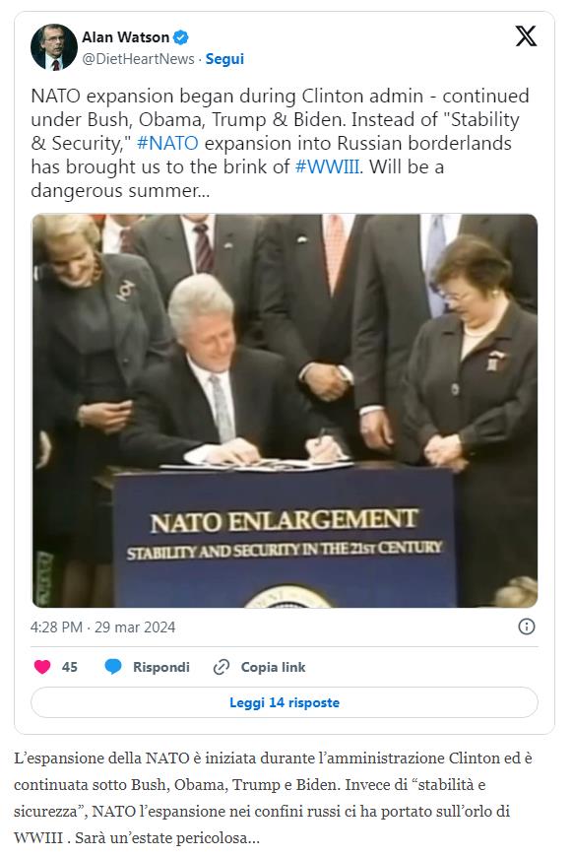Click Copia link text
573x857 pixels.
pyautogui.click(x=273, y=667)
